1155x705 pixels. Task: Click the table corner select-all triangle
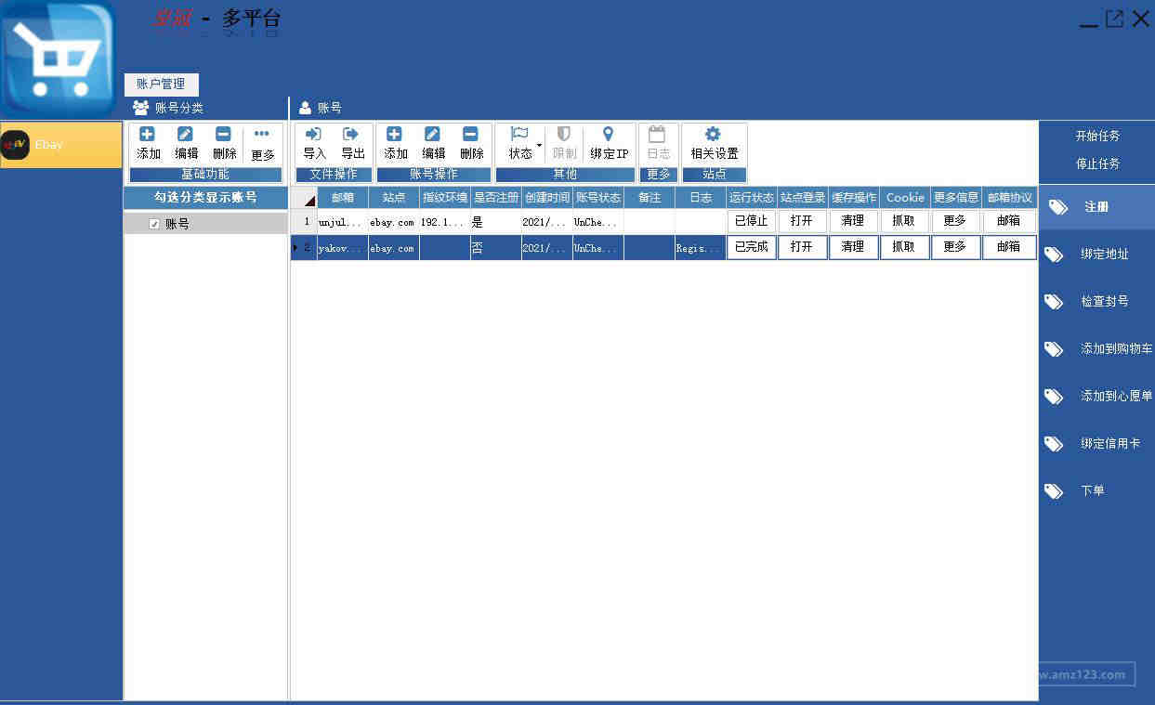pyautogui.click(x=308, y=200)
